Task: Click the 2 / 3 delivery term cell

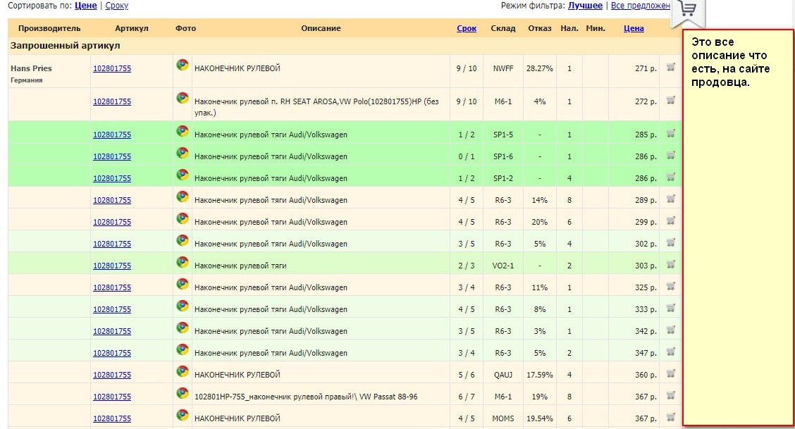Action: point(467,266)
